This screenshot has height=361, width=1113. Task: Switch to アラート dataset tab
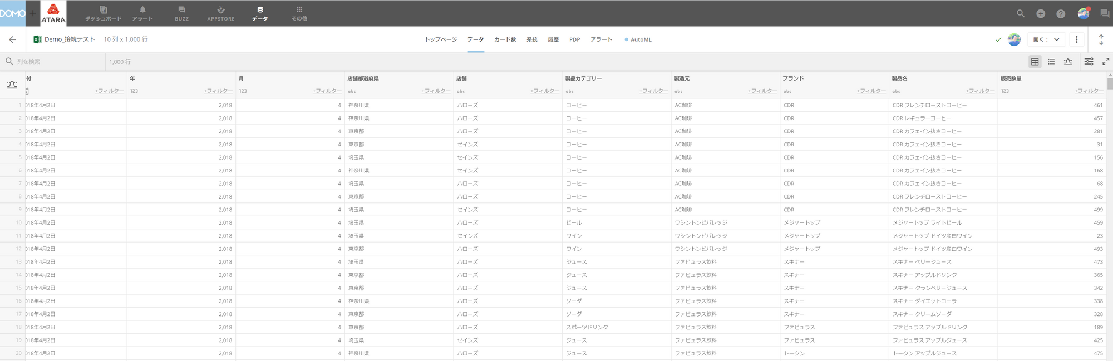tap(601, 39)
